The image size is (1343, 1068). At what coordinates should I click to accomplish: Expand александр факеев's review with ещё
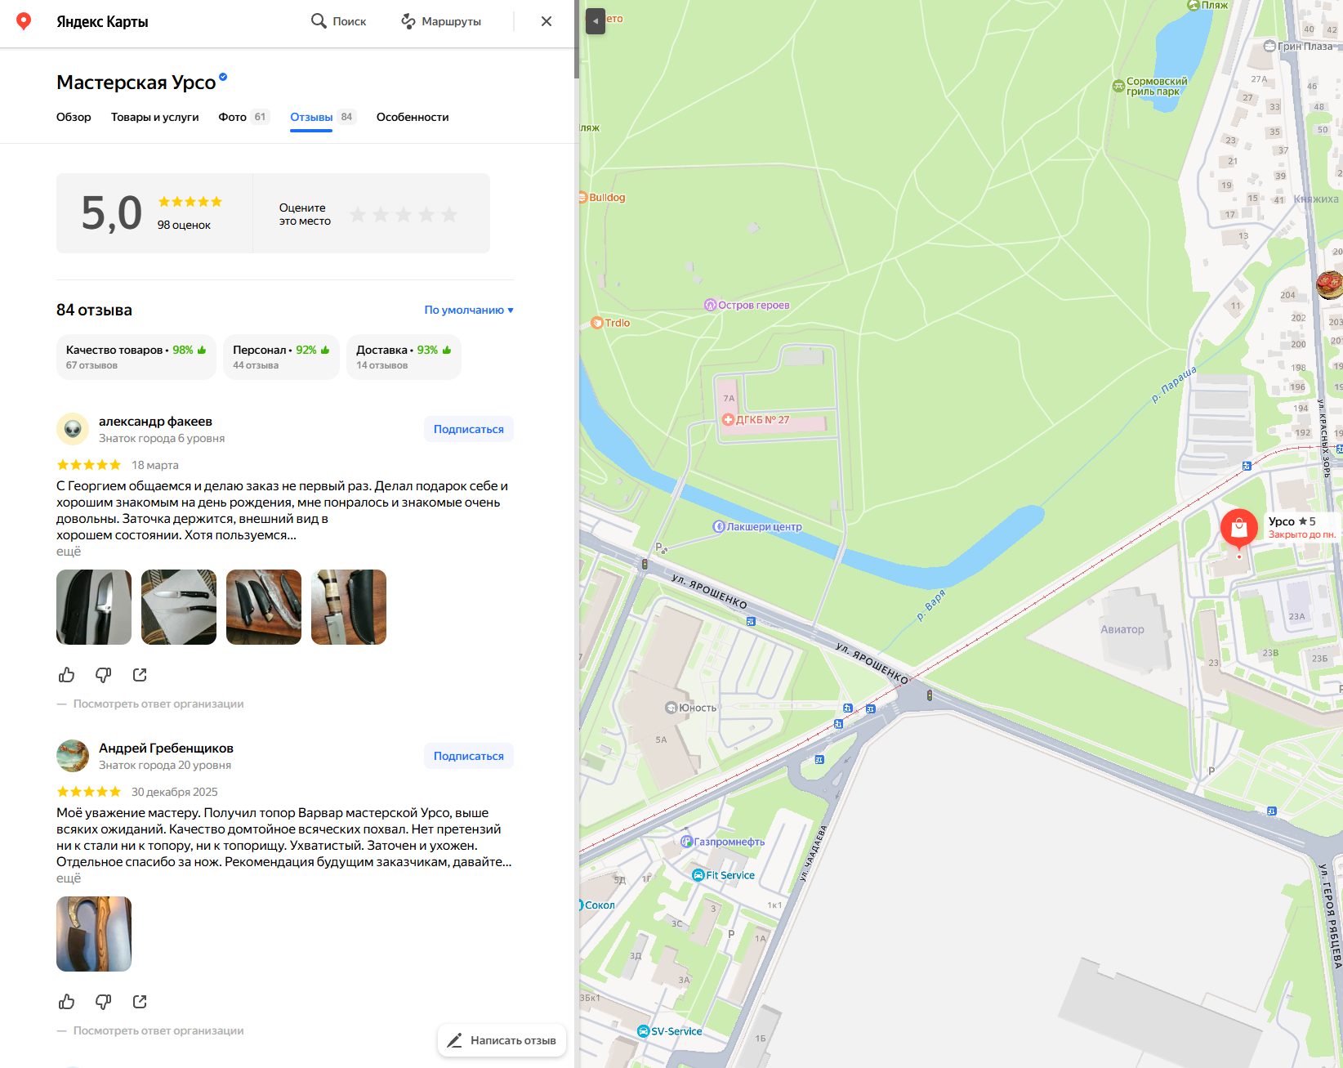tap(69, 552)
